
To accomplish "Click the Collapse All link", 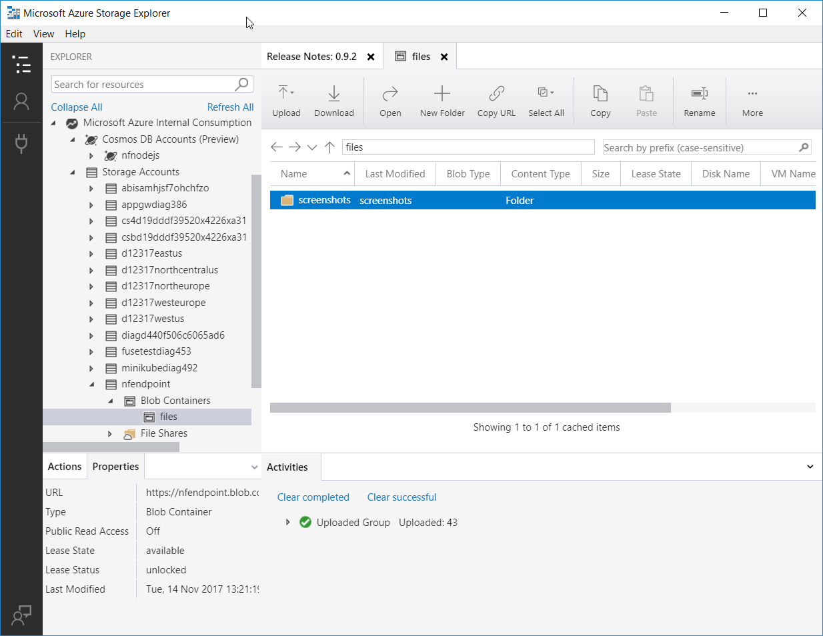I will pos(77,107).
